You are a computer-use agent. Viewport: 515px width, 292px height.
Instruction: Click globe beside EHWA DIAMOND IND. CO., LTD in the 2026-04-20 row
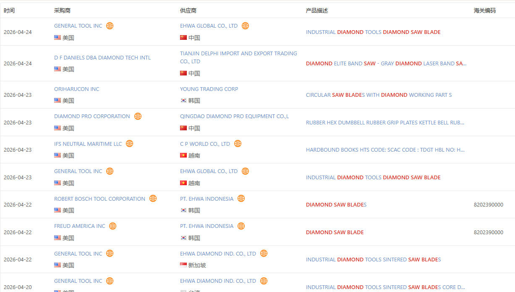[264, 281]
